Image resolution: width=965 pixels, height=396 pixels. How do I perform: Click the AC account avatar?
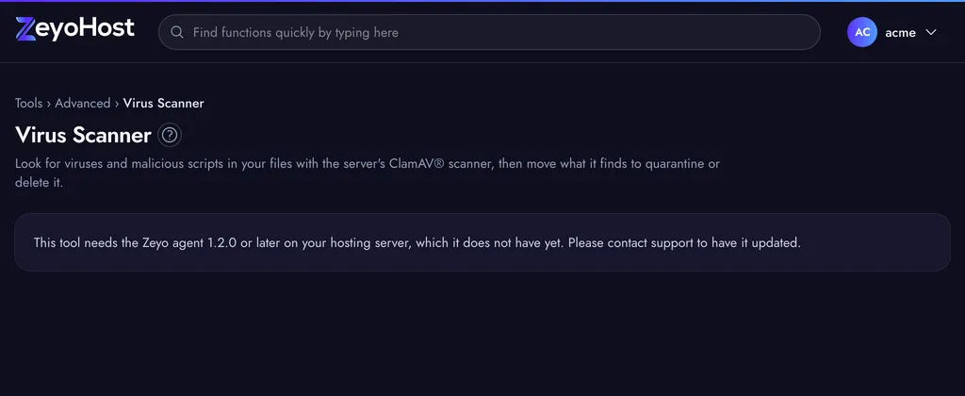pyautogui.click(x=862, y=32)
